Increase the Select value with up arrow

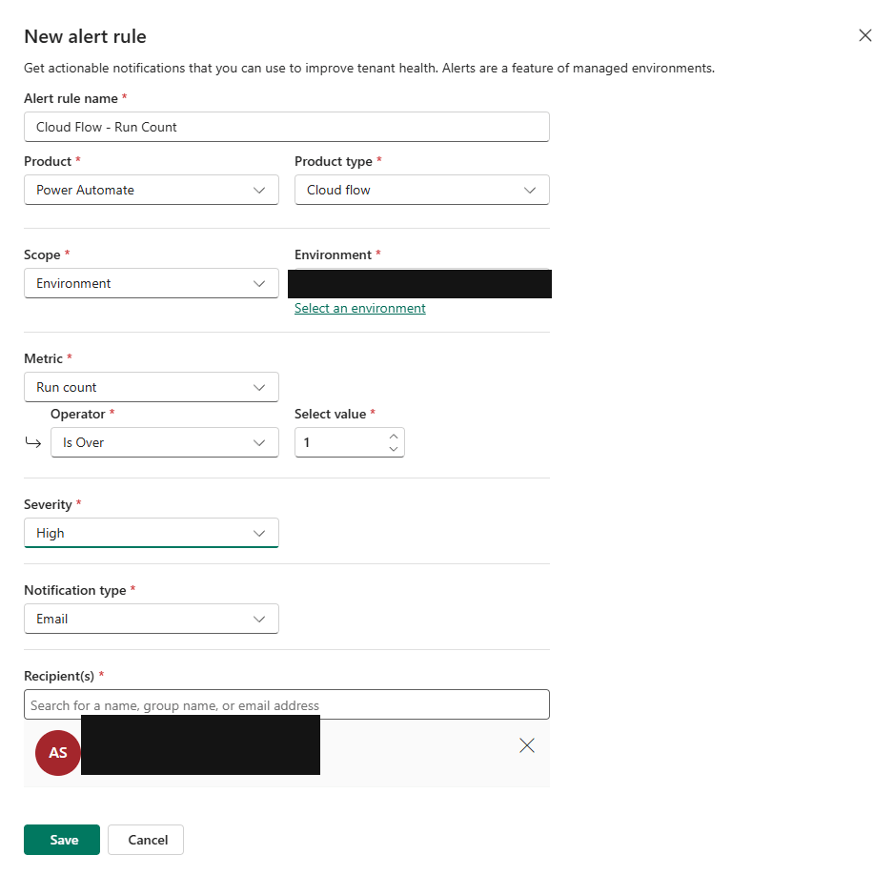click(394, 437)
